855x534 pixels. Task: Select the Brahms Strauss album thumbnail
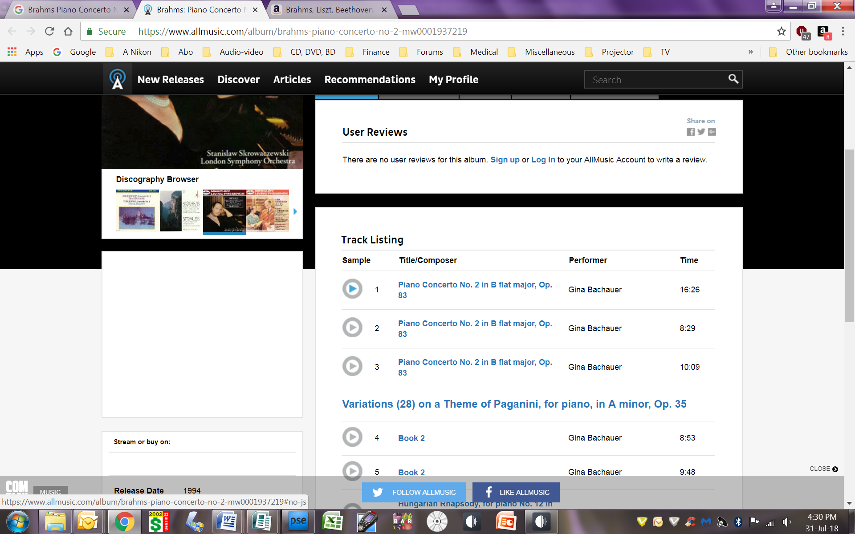click(x=181, y=210)
